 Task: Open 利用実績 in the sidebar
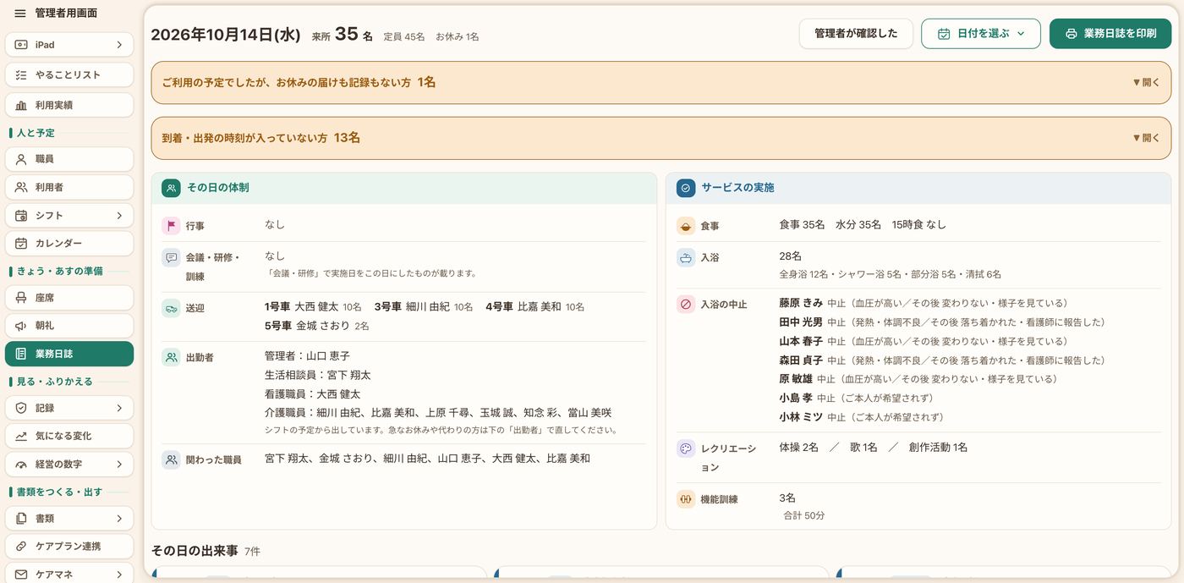69,106
